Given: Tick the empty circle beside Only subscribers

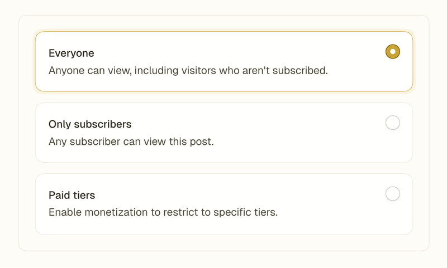Looking at the screenshot, I should (x=393, y=123).
